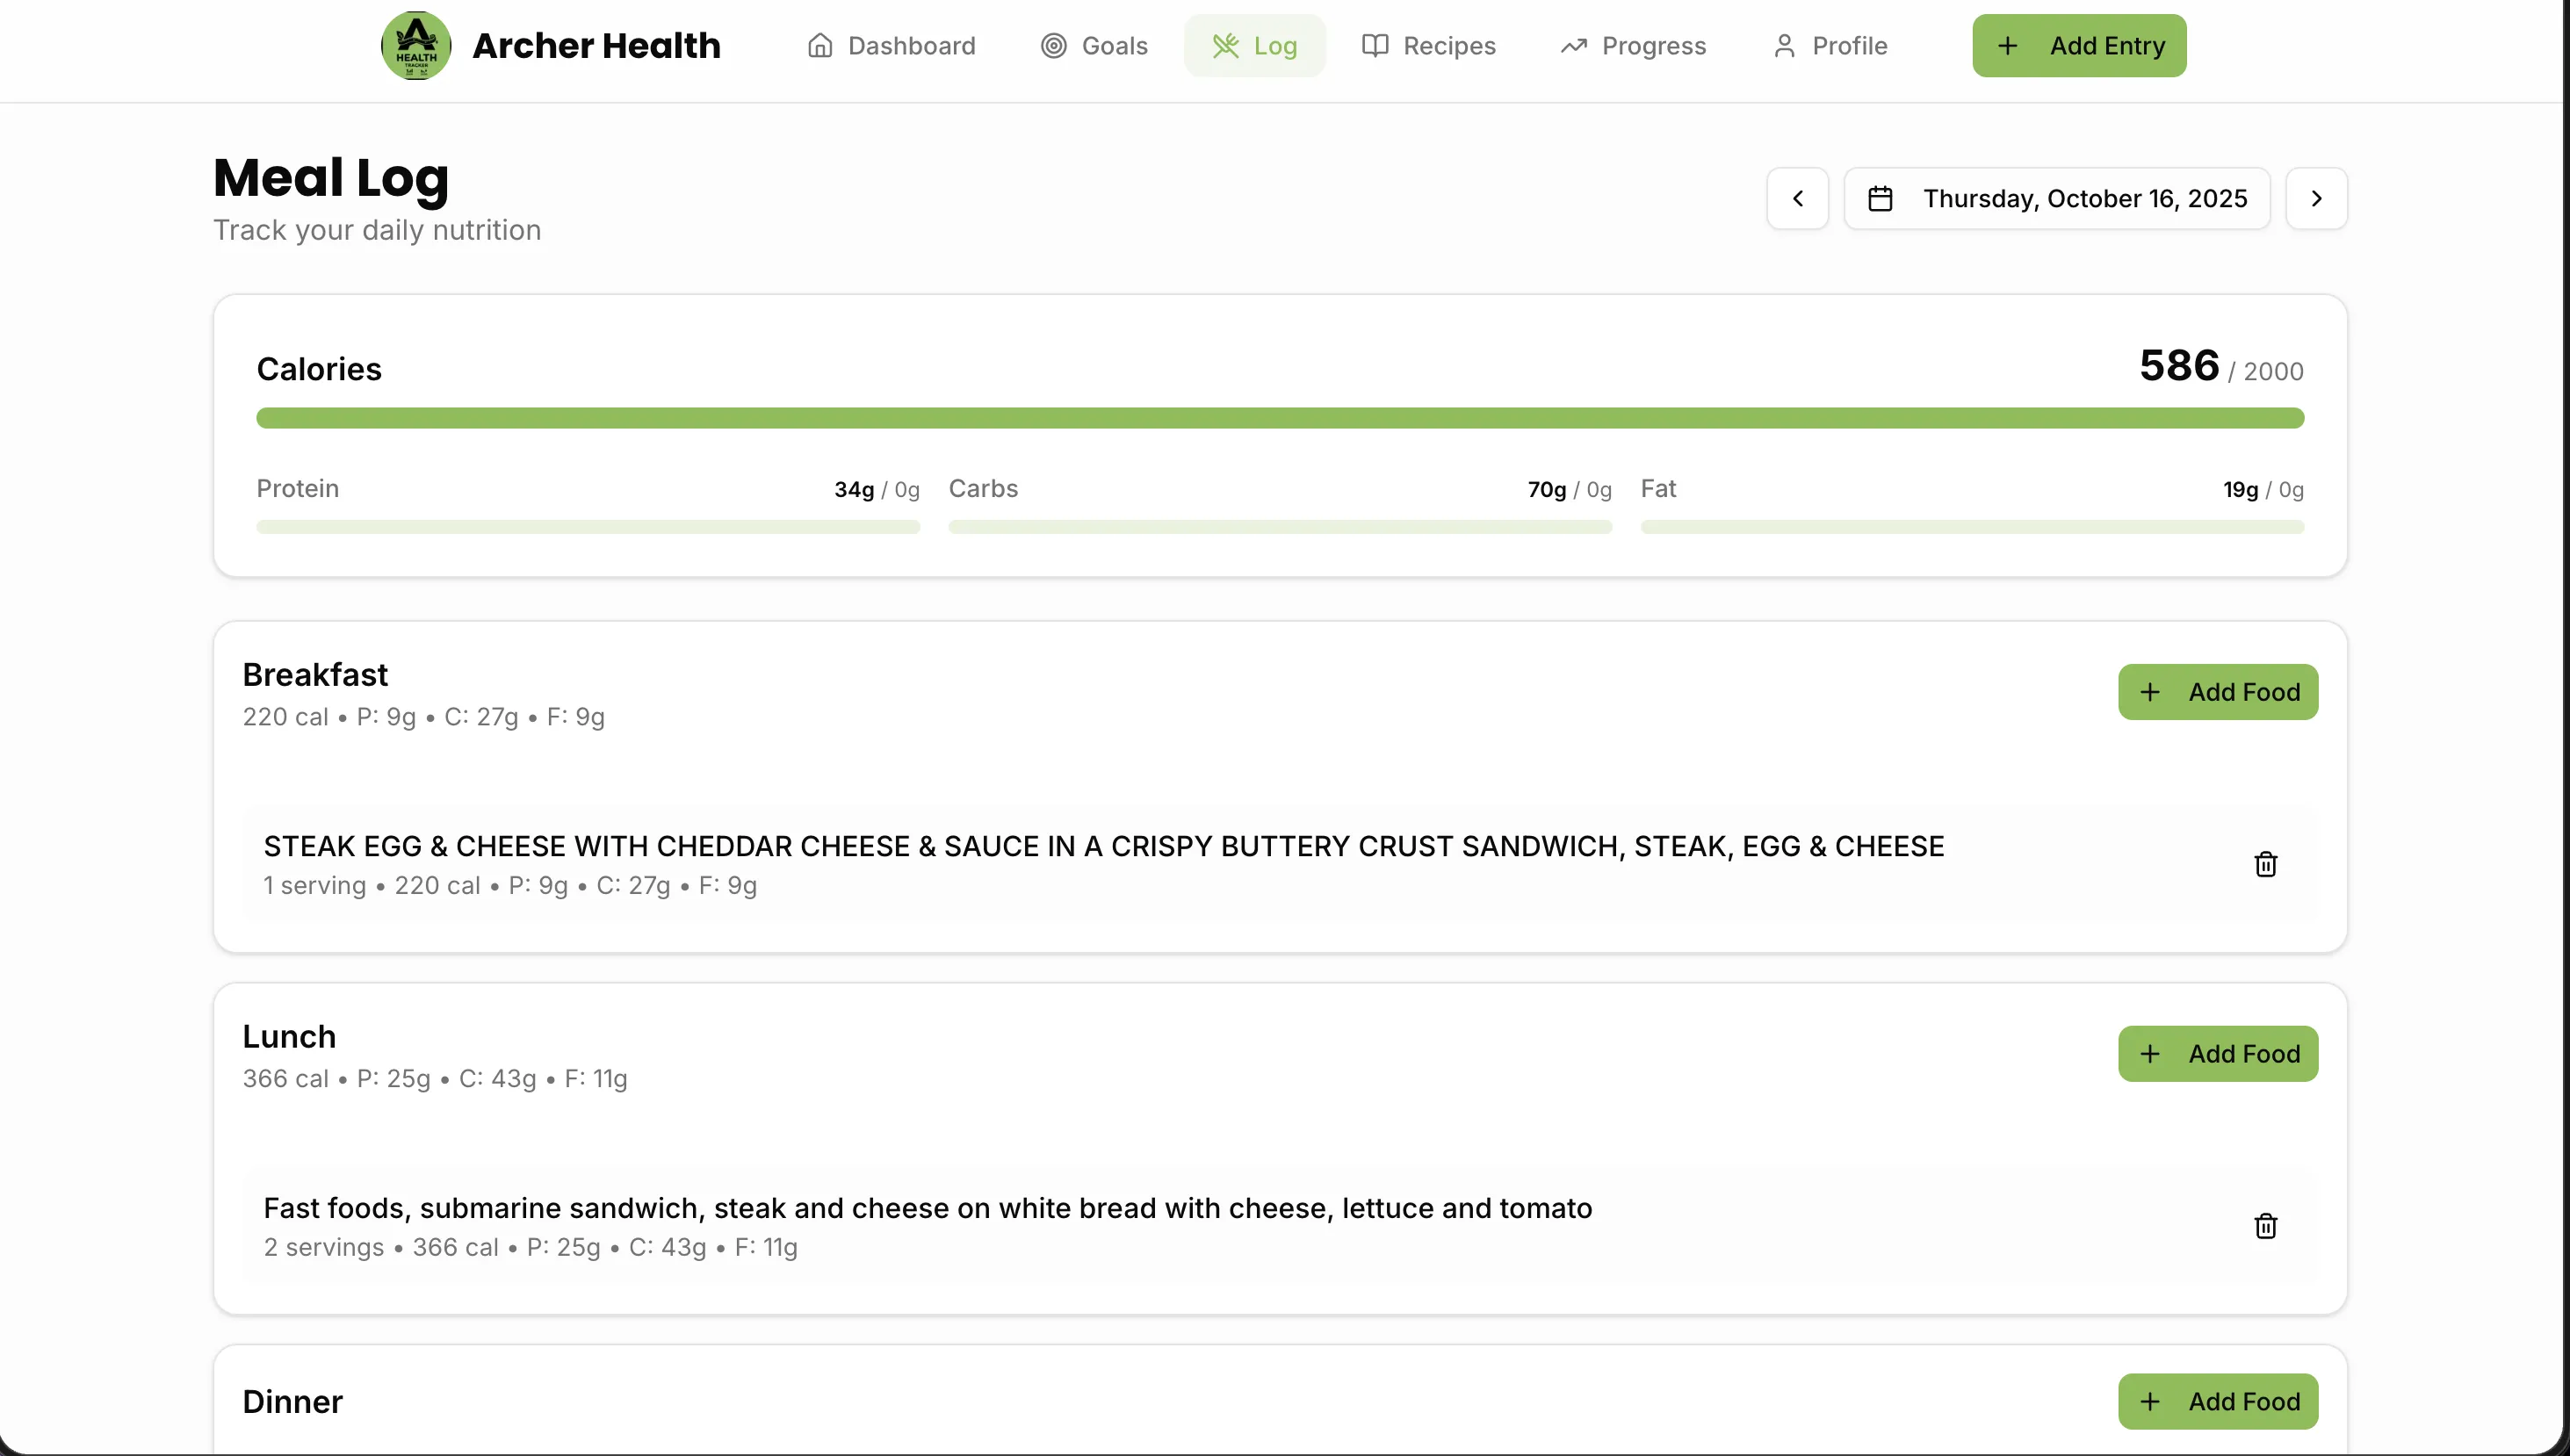
Task: Remove the submarine sandwich lunch entry
Action: [x=2265, y=1226]
